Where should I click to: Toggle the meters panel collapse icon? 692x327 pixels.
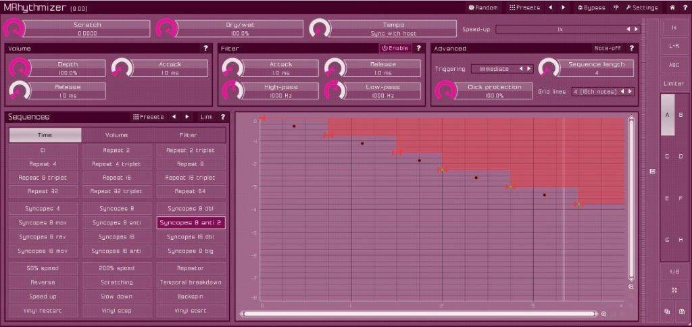[x=653, y=171]
